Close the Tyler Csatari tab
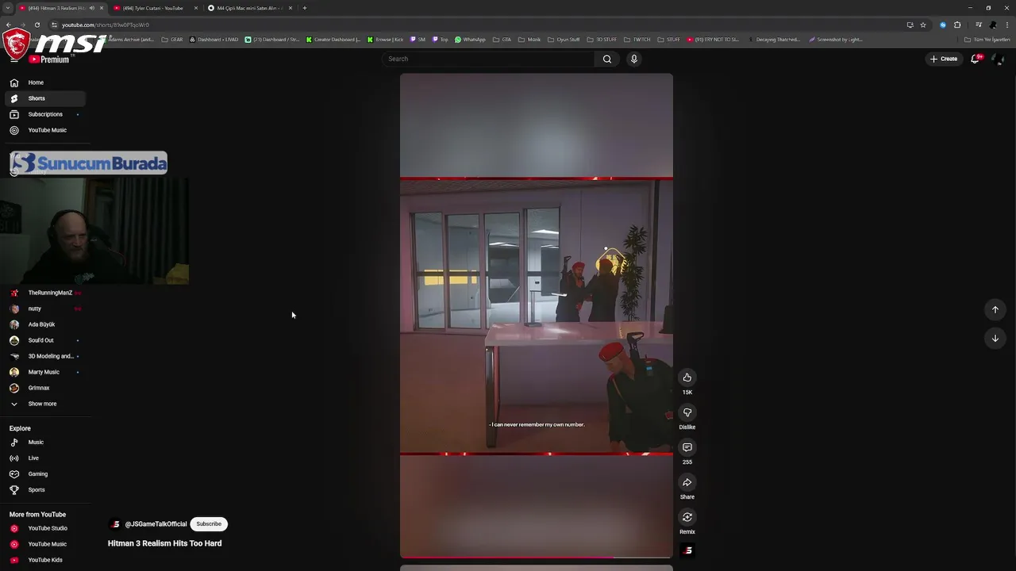This screenshot has height=571, width=1016. point(196,8)
